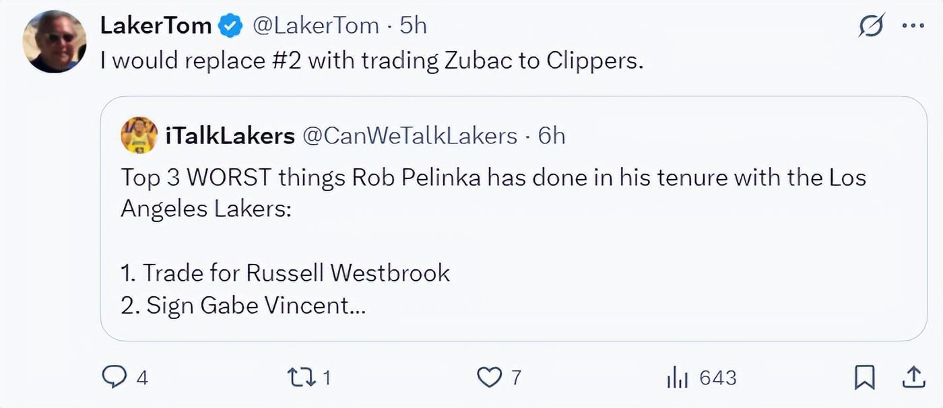Bookmark this LakerTom post
This screenshot has height=408, width=943.
pyautogui.click(x=864, y=377)
